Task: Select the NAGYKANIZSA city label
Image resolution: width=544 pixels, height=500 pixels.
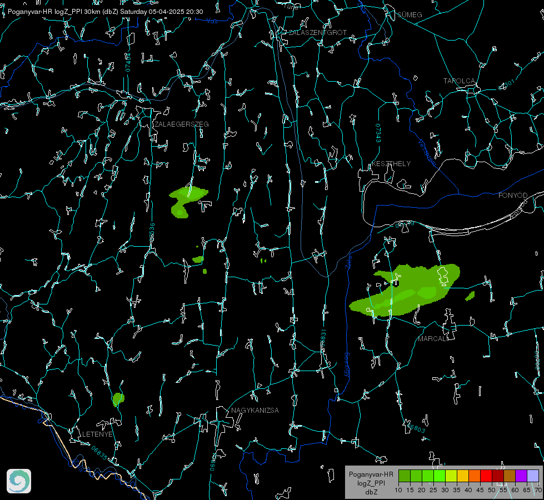Action: pos(255,411)
